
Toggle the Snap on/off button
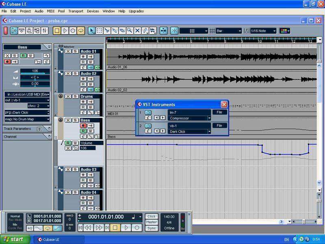click(x=174, y=30)
